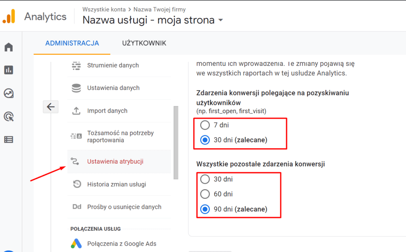
Task: Switch to the ADMINISTRACJA tab
Action: coord(72,43)
